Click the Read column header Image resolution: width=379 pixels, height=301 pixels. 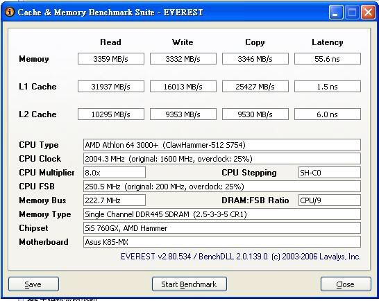tap(110, 42)
